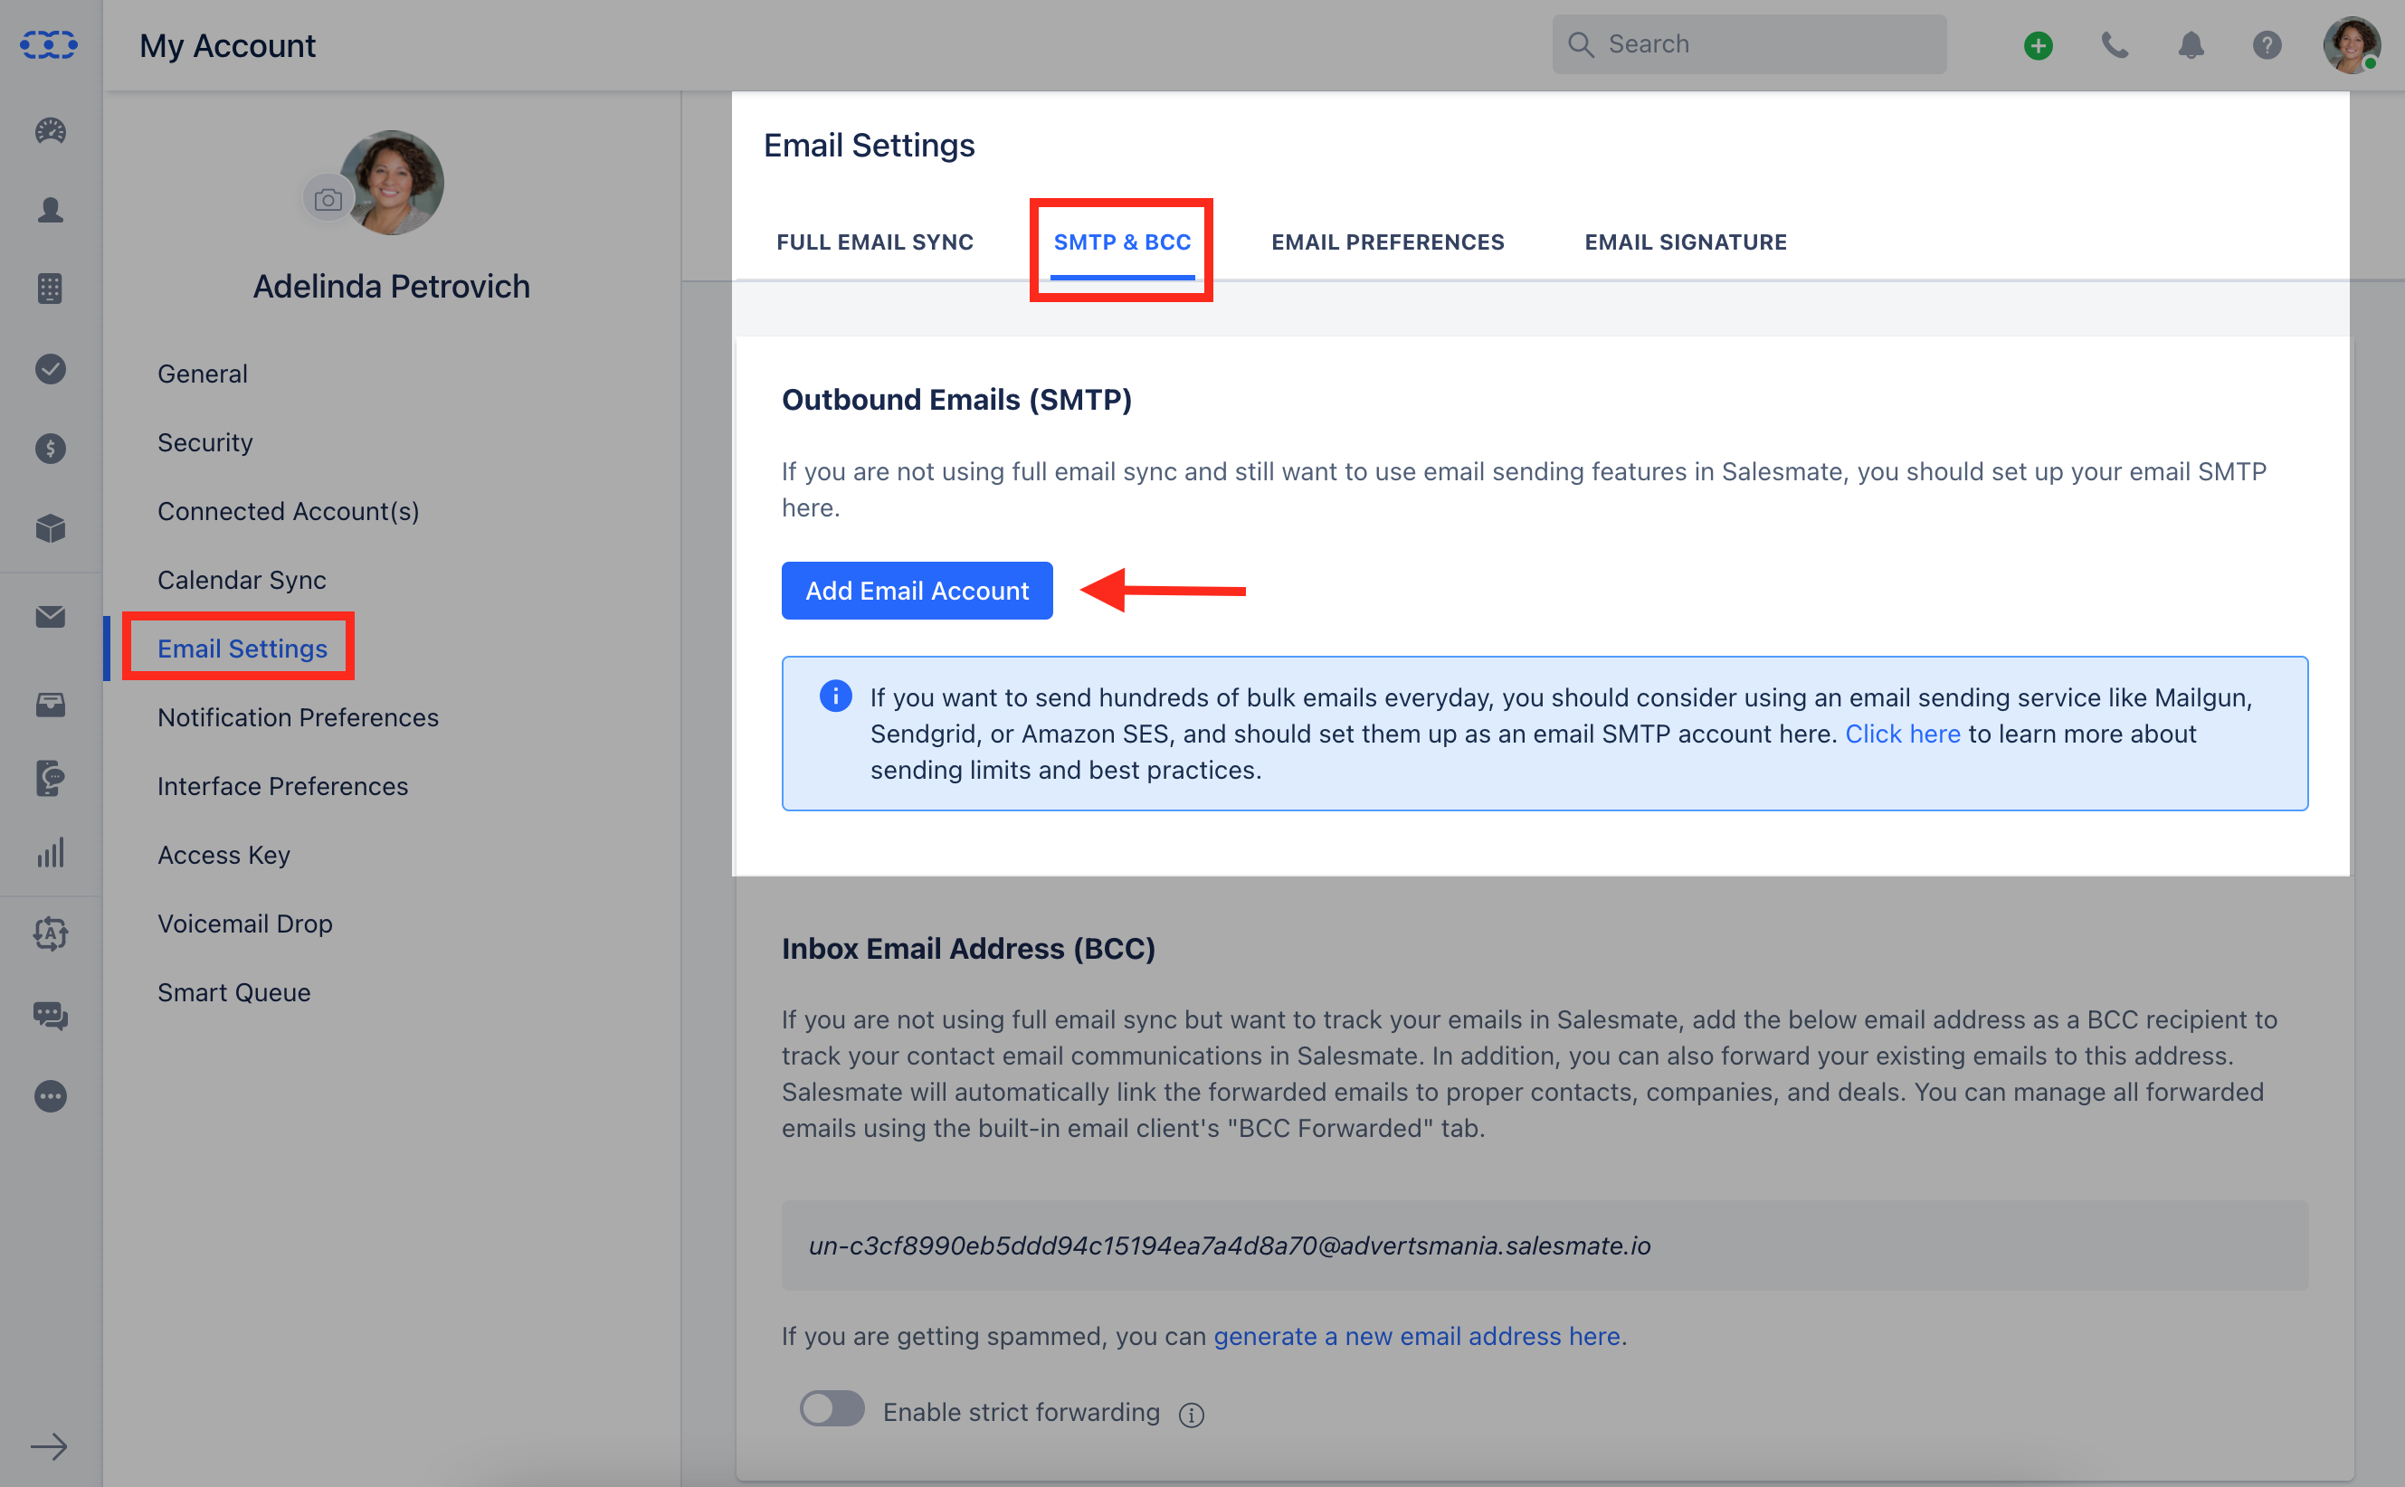
Task: Click Add Email Account button
Action: coord(917,590)
